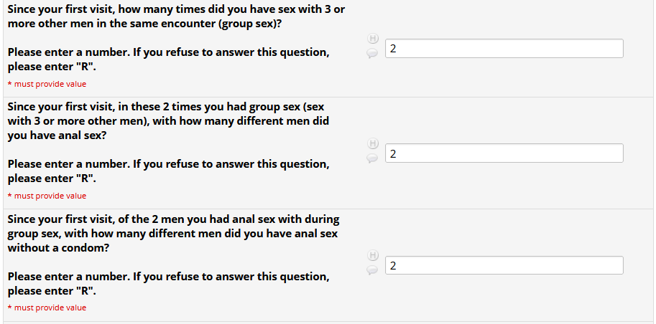Open field comment balloon for group sex encounters question
This screenshot has height=324, width=656.
click(x=372, y=52)
